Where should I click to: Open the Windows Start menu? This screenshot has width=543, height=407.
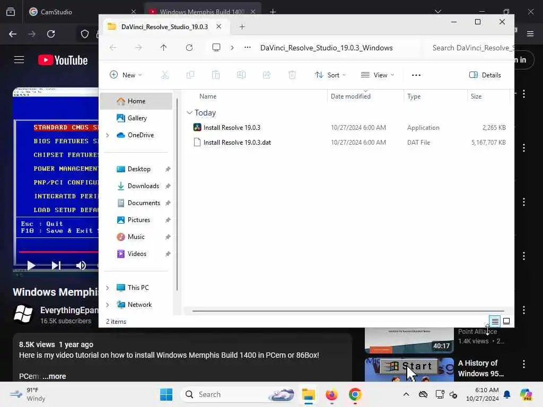pos(166,394)
